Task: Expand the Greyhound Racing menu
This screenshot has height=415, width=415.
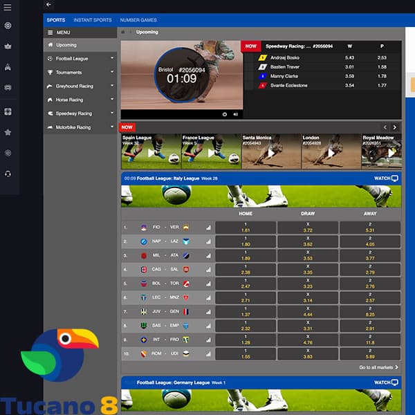Action: coord(112,86)
